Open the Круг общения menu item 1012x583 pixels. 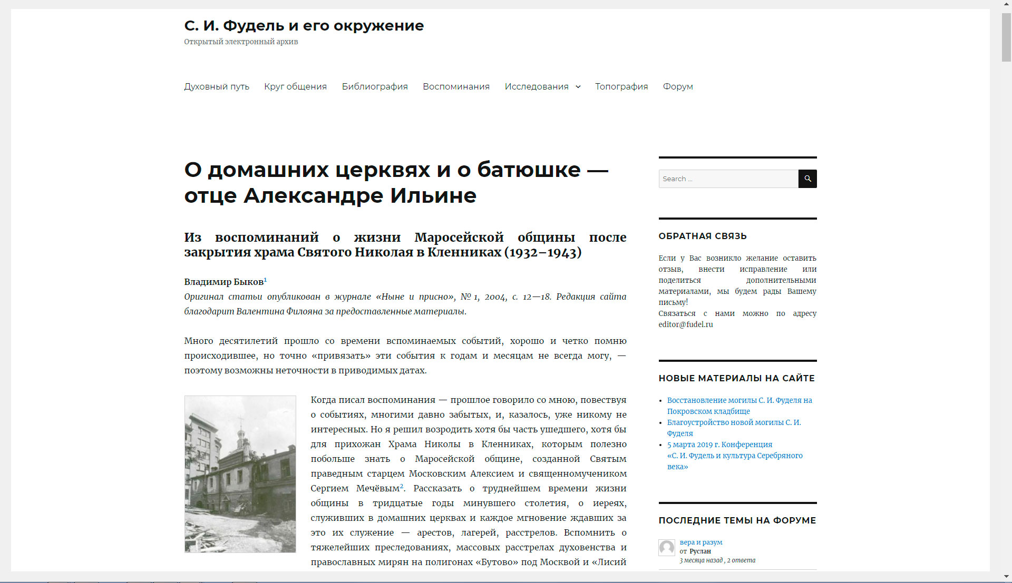295,86
